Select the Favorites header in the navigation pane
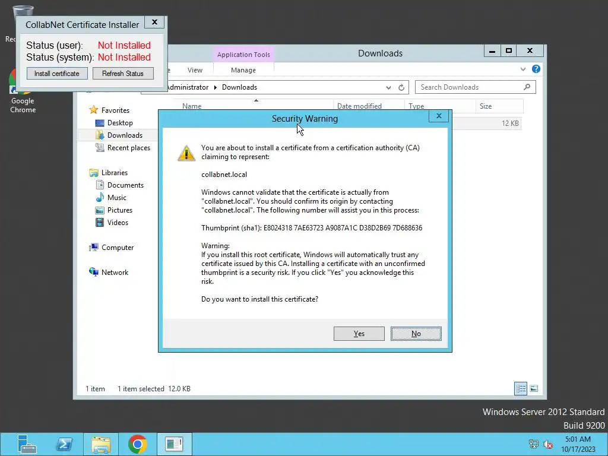This screenshot has width=608, height=456. tap(115, 110)
